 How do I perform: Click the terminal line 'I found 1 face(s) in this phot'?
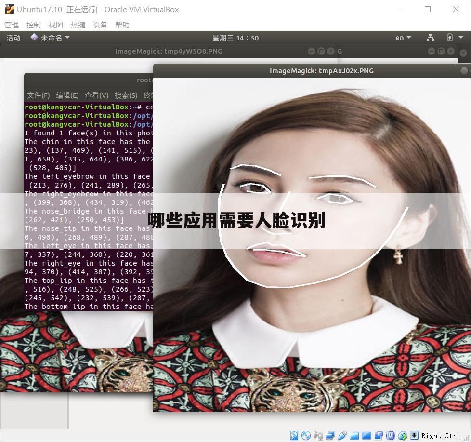pos(89,133)
